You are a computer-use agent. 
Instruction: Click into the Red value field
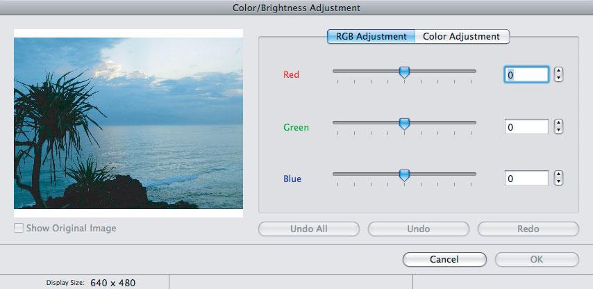526,75
